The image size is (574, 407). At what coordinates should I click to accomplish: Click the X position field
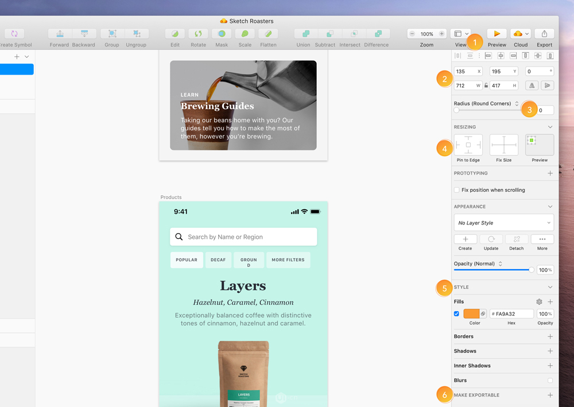468,71
